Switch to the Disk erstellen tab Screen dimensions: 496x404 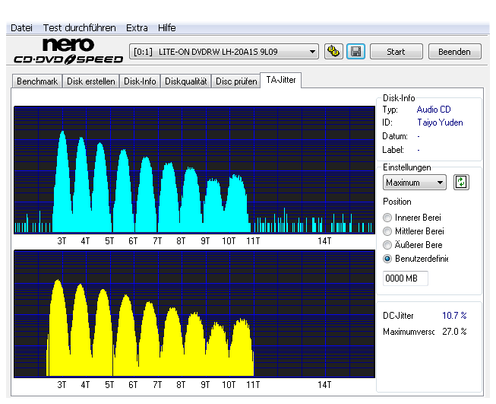91,81
